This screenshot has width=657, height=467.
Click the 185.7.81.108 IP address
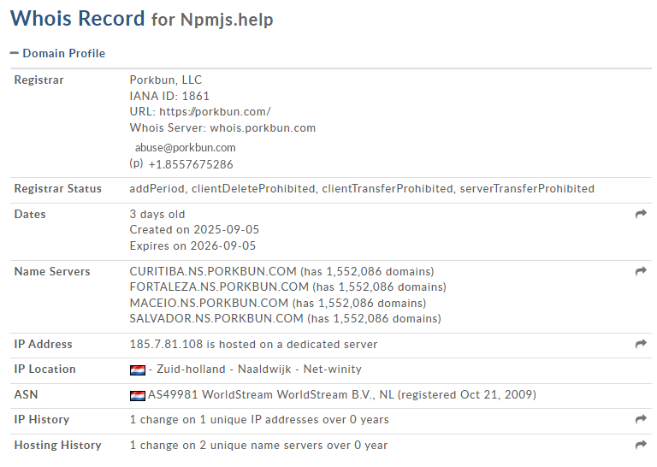[x=166, y=344]
